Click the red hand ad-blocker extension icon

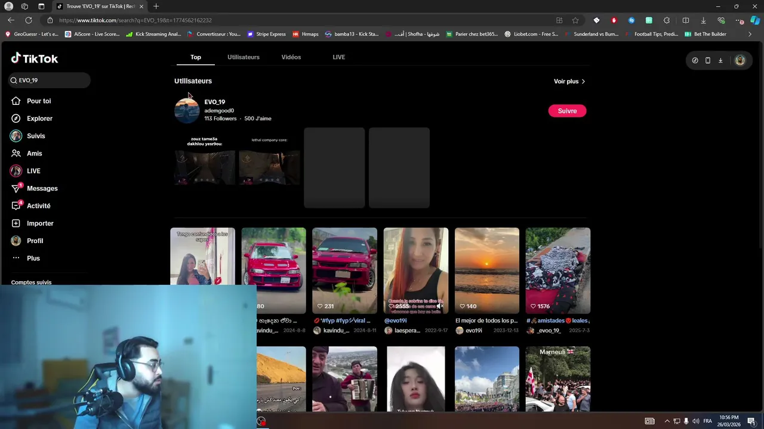(x=614, y=20)
